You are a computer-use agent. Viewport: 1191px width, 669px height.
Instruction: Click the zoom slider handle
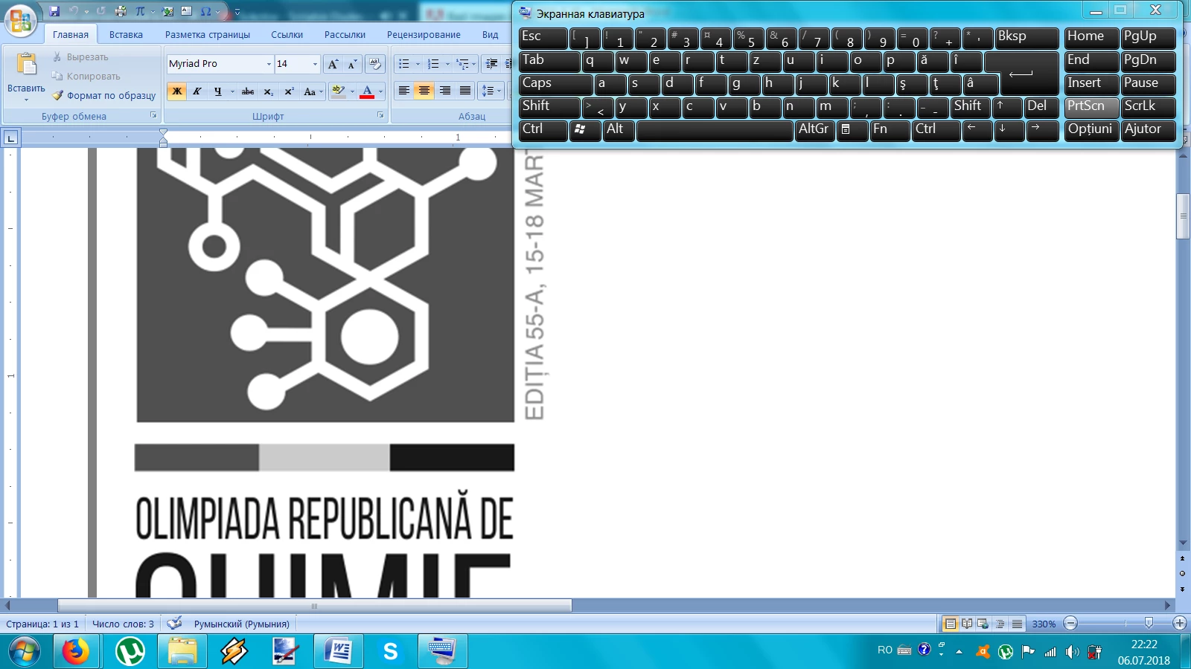1149,623
